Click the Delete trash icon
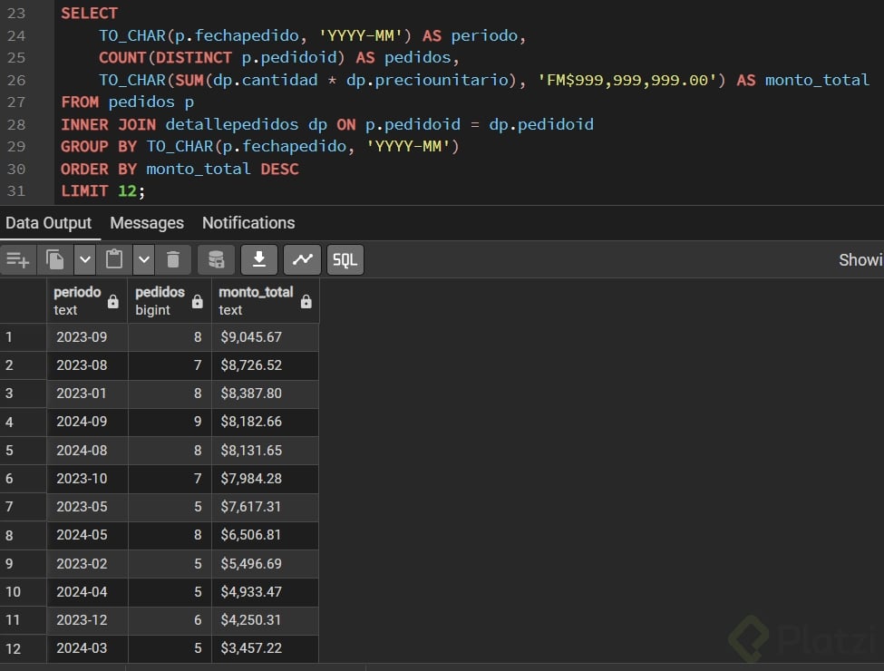 (173, 259)
